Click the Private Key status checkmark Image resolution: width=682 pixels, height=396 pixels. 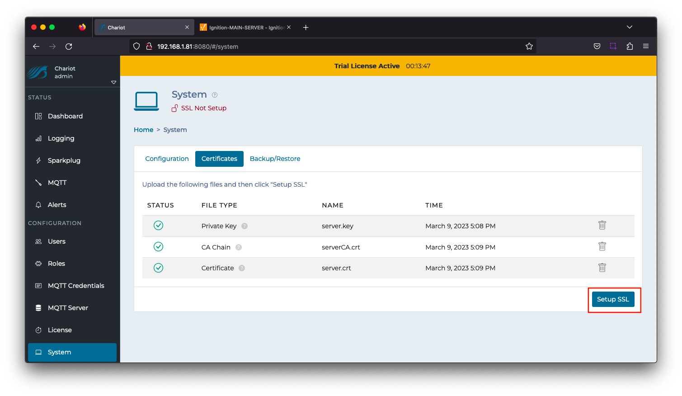pyautogui.click(x=158, y=226)
